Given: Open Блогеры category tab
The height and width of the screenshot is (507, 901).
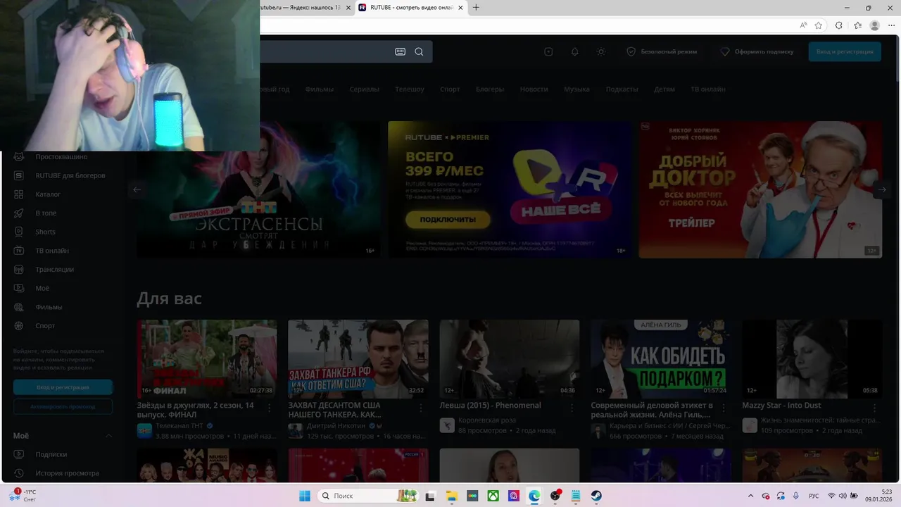Looking at the screenshot, I should pyautogui.click(x=490, y=89).
